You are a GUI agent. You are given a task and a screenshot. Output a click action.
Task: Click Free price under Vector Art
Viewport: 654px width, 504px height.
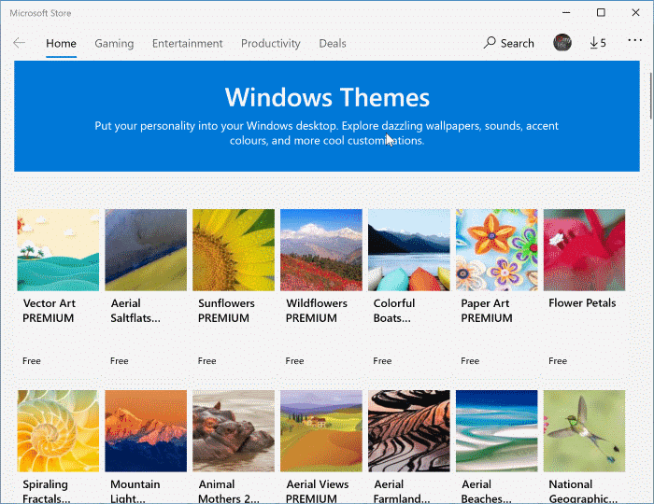[32, 360]
